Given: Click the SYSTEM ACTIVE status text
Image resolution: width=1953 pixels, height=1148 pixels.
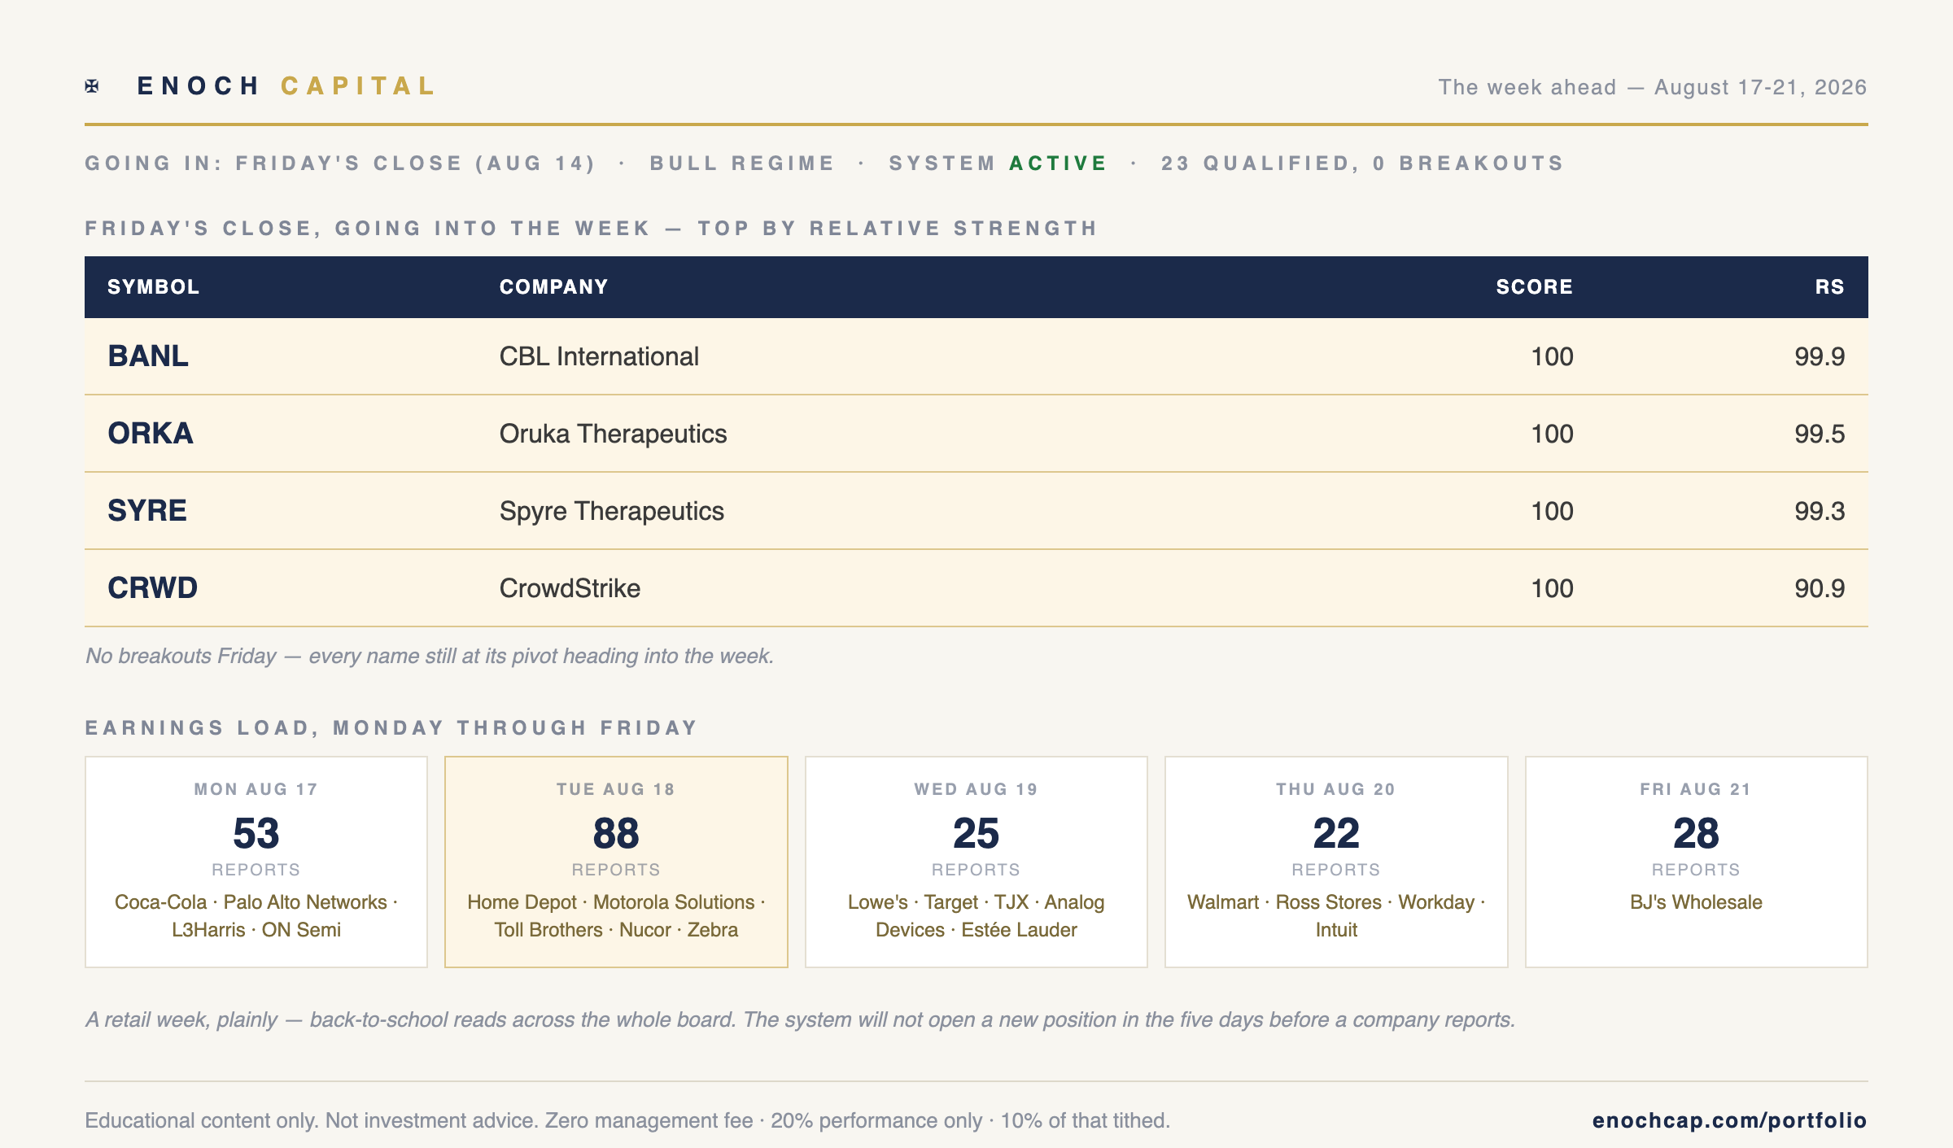Looking at the screenshot, I should tap(998, 164).
